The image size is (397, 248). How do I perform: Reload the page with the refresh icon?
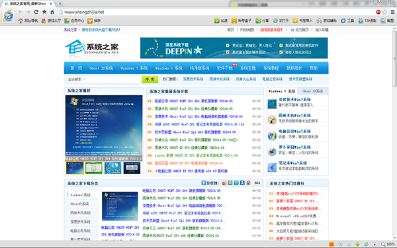click(36, 12)
